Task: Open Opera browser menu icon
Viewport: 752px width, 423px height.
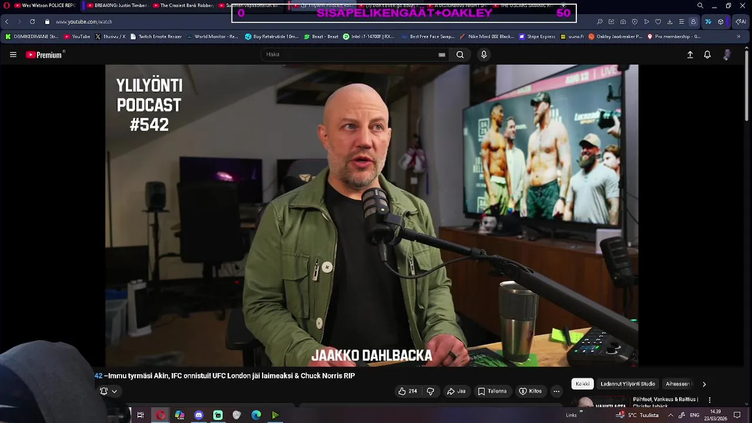Action: 6,6
